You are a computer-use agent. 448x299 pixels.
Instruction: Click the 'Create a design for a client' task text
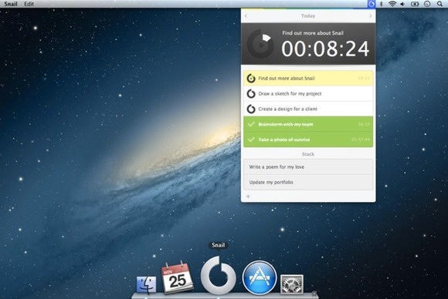(287, 109)
